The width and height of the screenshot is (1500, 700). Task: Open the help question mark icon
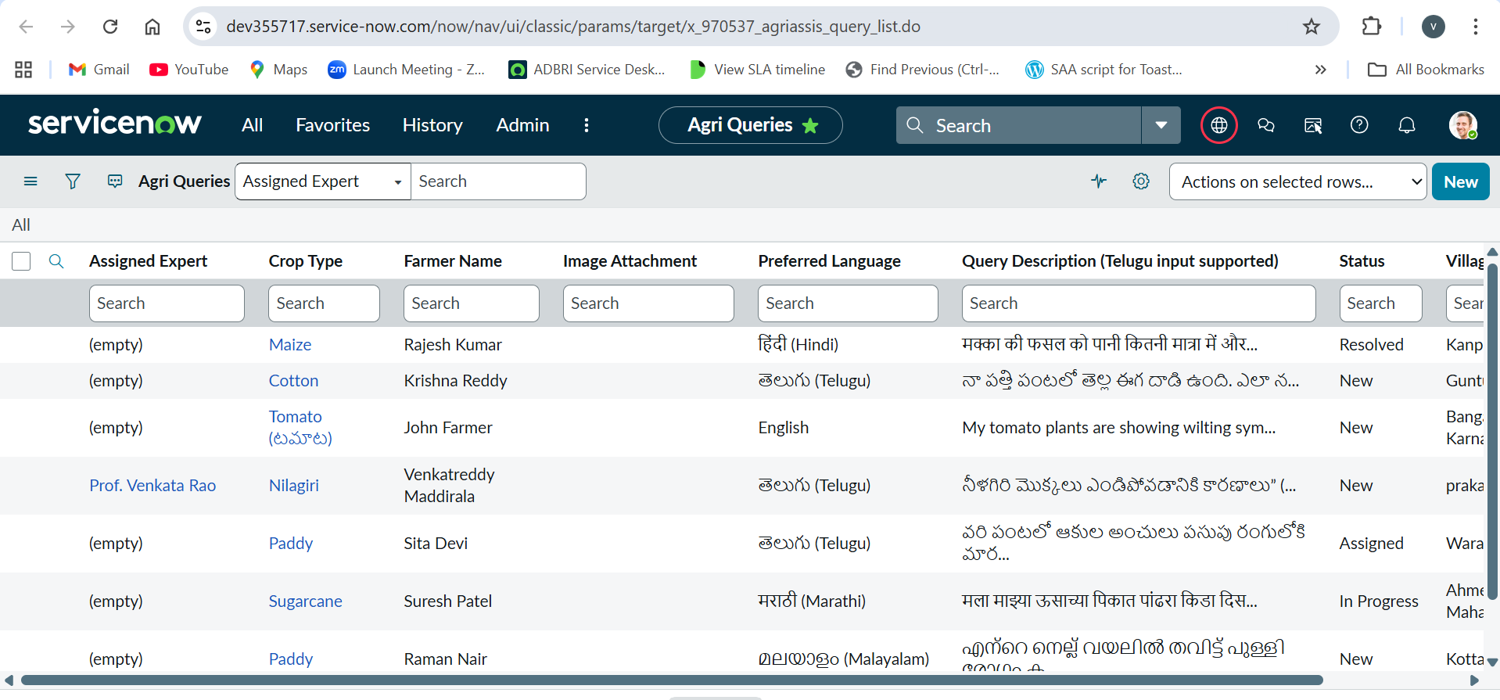1359,125
